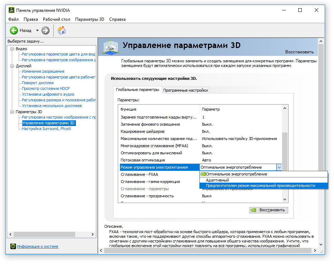Click main panel horizontal scroll right arrow
334x265 pixels.
(315, 251)
